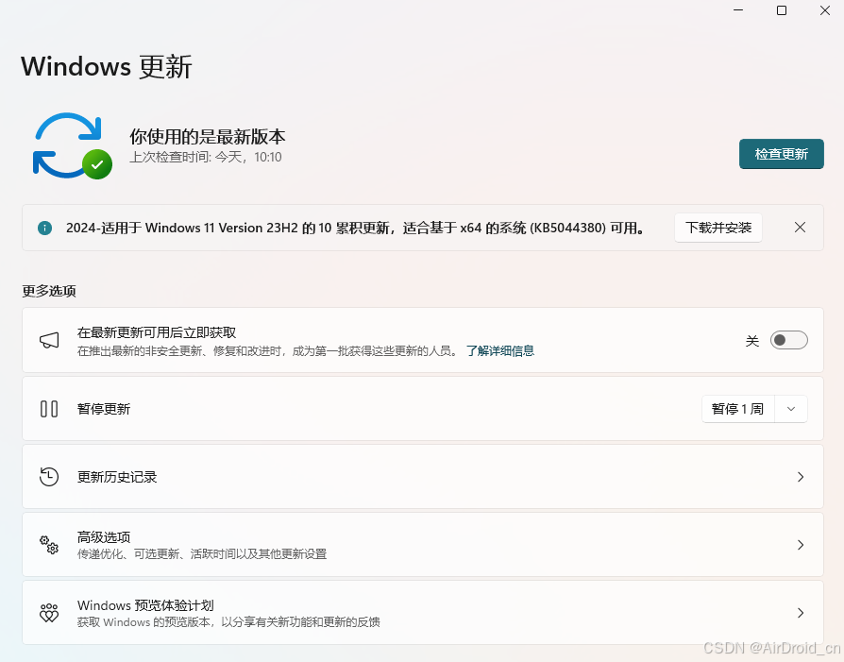844x662 pixels.
Task: Maximize the settings window
Action: (782, 10)
